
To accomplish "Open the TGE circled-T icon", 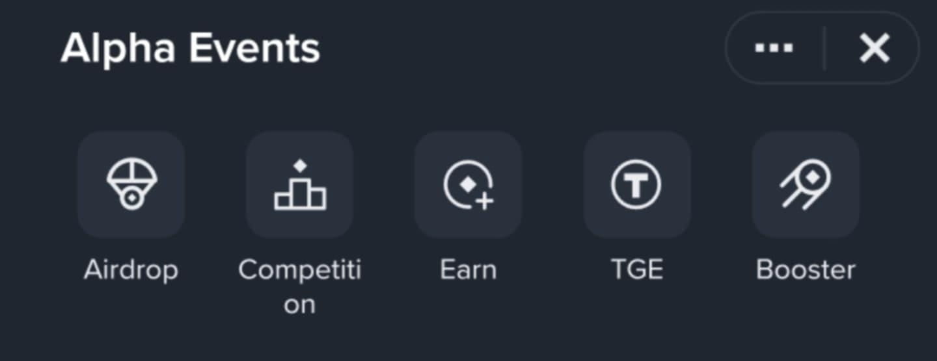I will point(636,184).
